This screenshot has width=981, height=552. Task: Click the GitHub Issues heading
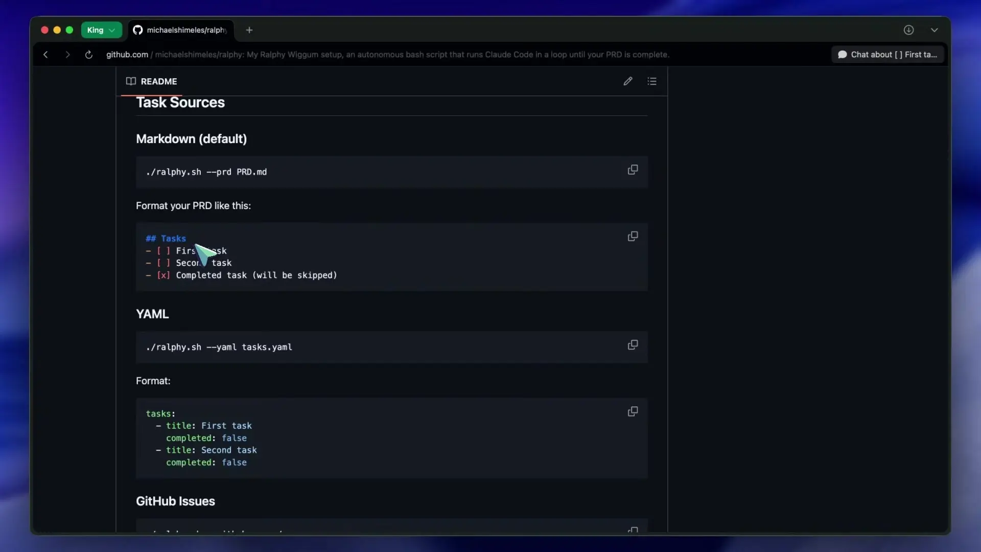pyautogui.click(x=175, y=501)
